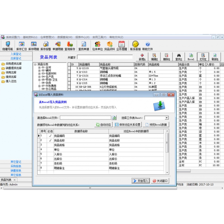Expand the 03-包装材料 tree node
The image size is (224, 224).
click(39, 74)
